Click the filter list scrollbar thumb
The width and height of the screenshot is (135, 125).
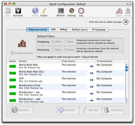tap(127, 69)
